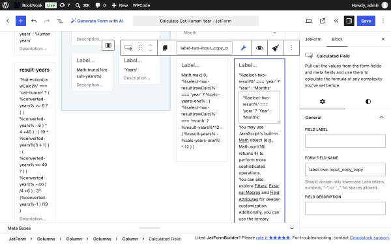Image resolution: width=391 pixels, height=244 pixels.
Task: Select first Columns breadcrumb item
Action: point(46,239)
